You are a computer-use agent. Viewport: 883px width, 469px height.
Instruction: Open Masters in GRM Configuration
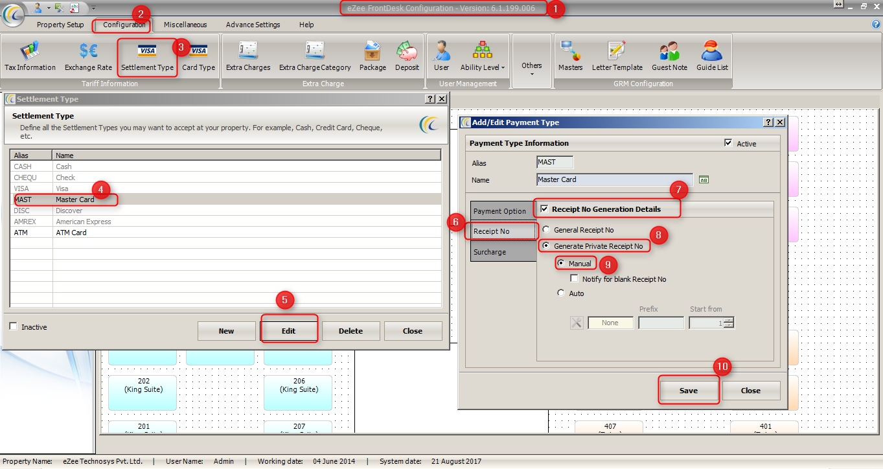point(571,56)
